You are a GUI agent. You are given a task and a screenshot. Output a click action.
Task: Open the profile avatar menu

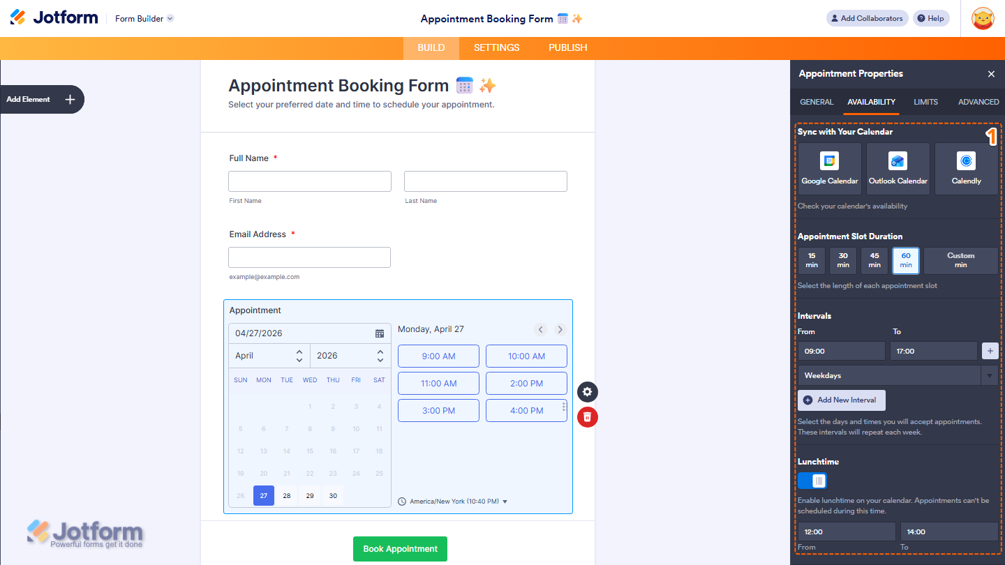[983, 18]
